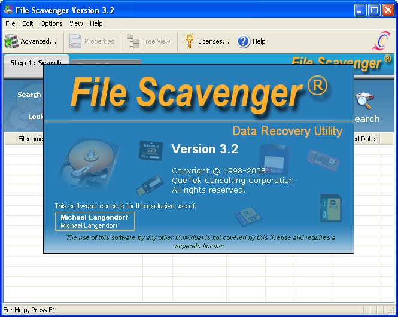
Task: Click the Properties document icon
Action: [x=75, y=41]
